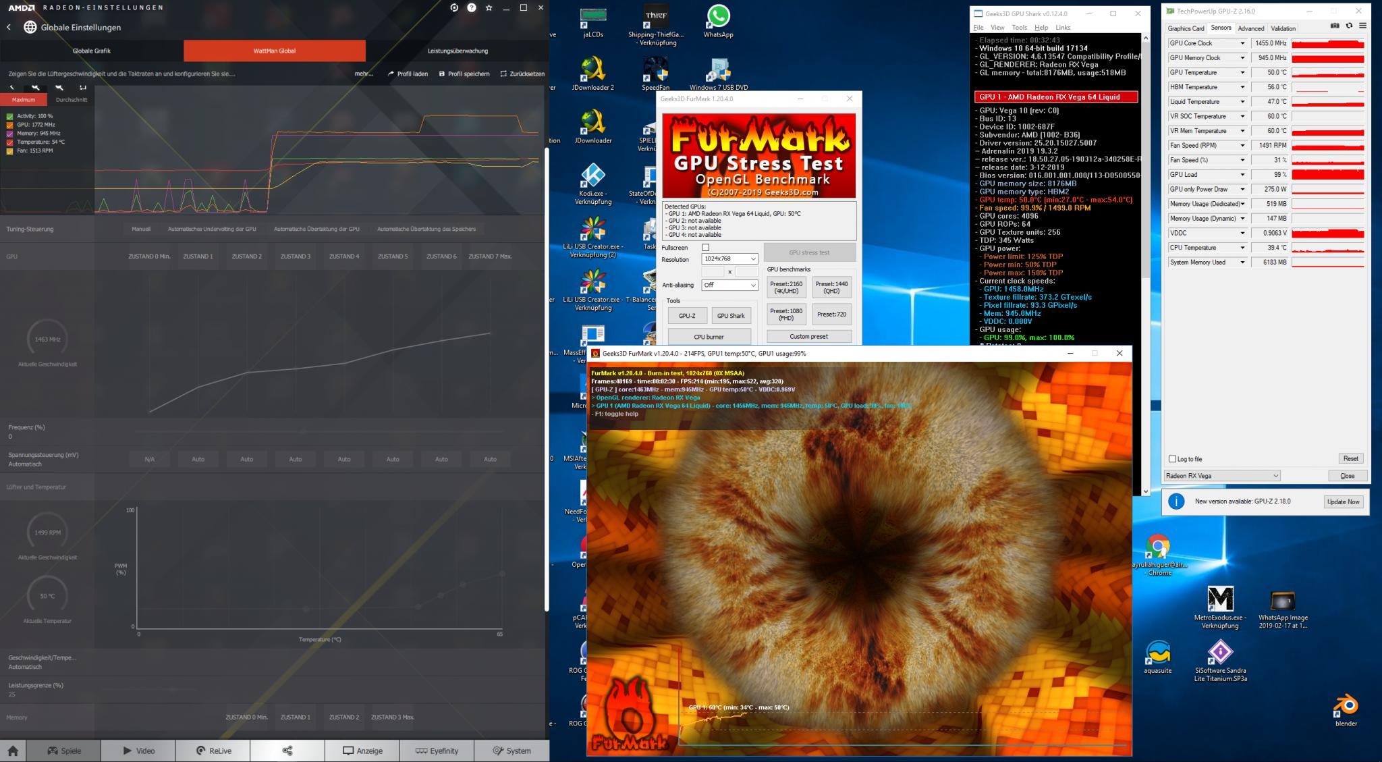Viewport: 1382px width, 762px height.
Task: Open FurMark Anti-aliasing dropdown
Action: tap(729, 285)
